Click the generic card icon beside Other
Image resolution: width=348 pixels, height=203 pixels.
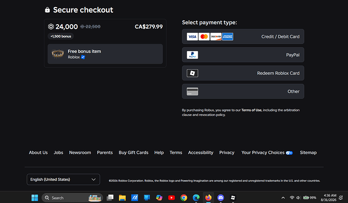tap(192, 91)
